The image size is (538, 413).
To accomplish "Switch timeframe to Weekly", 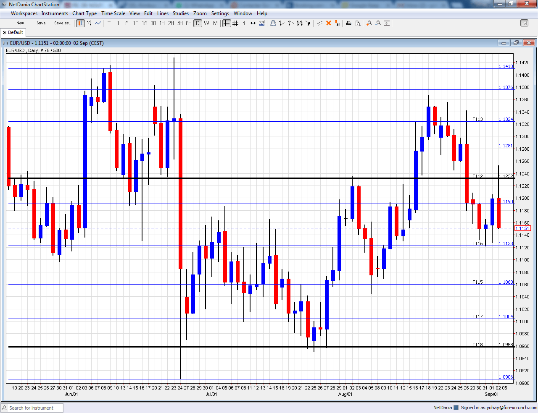I will click(x=206, y=23).
